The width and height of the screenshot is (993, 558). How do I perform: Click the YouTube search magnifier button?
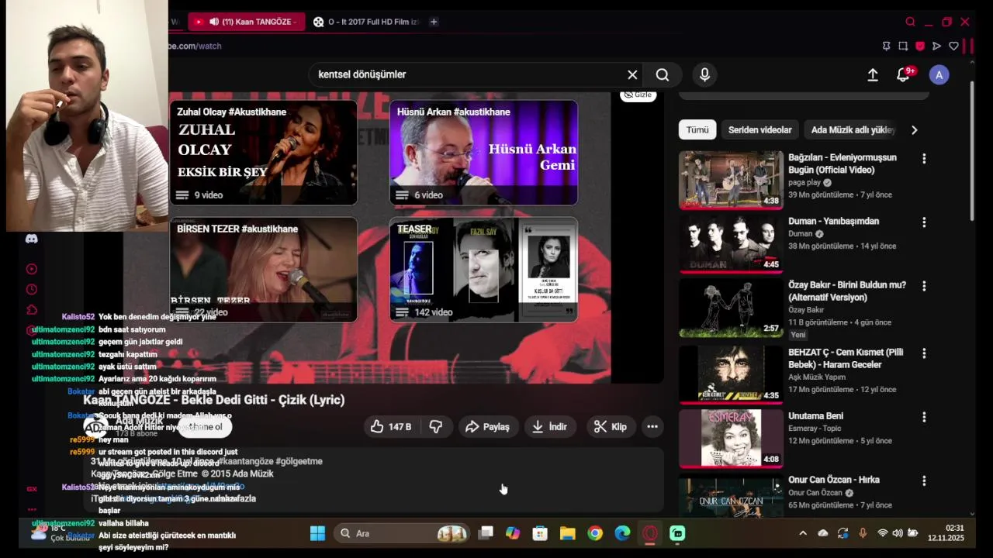coord(663,74)
